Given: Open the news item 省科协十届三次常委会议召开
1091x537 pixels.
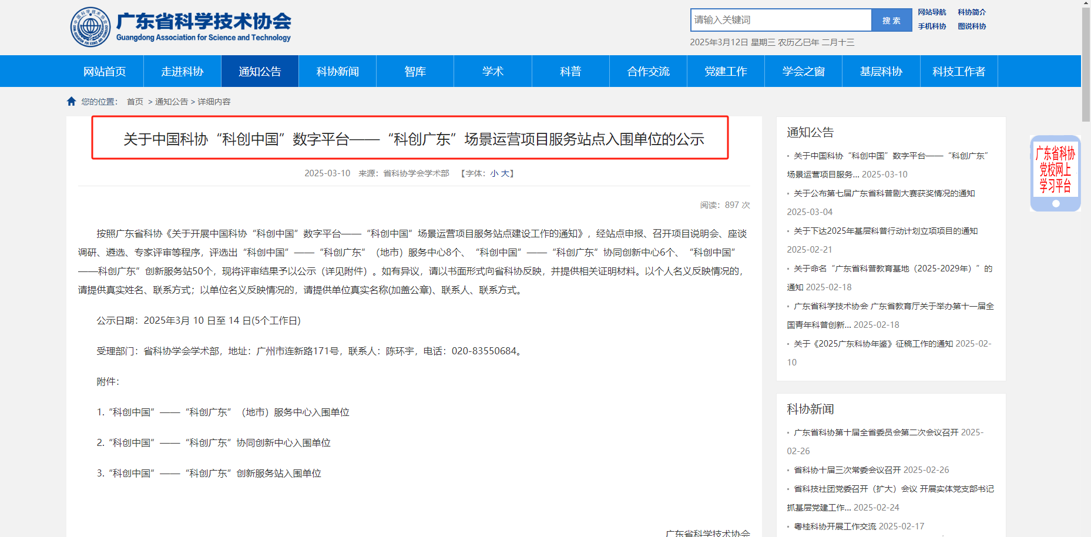Looking at the screenshot, I should (x=847, y=470).
